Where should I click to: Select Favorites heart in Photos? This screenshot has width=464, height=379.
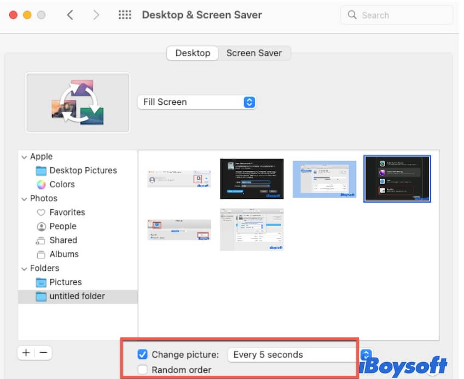coord(41,212)
